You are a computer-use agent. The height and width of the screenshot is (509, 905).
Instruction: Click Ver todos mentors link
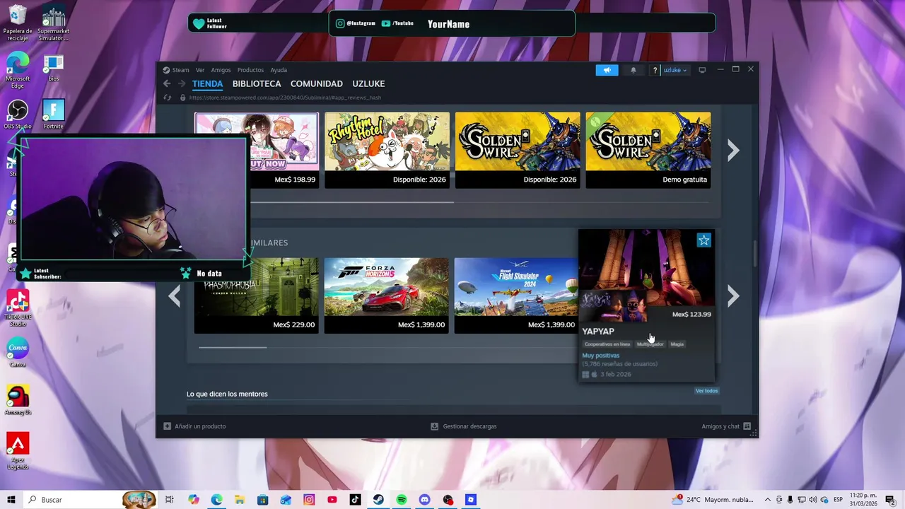point(706,391)
